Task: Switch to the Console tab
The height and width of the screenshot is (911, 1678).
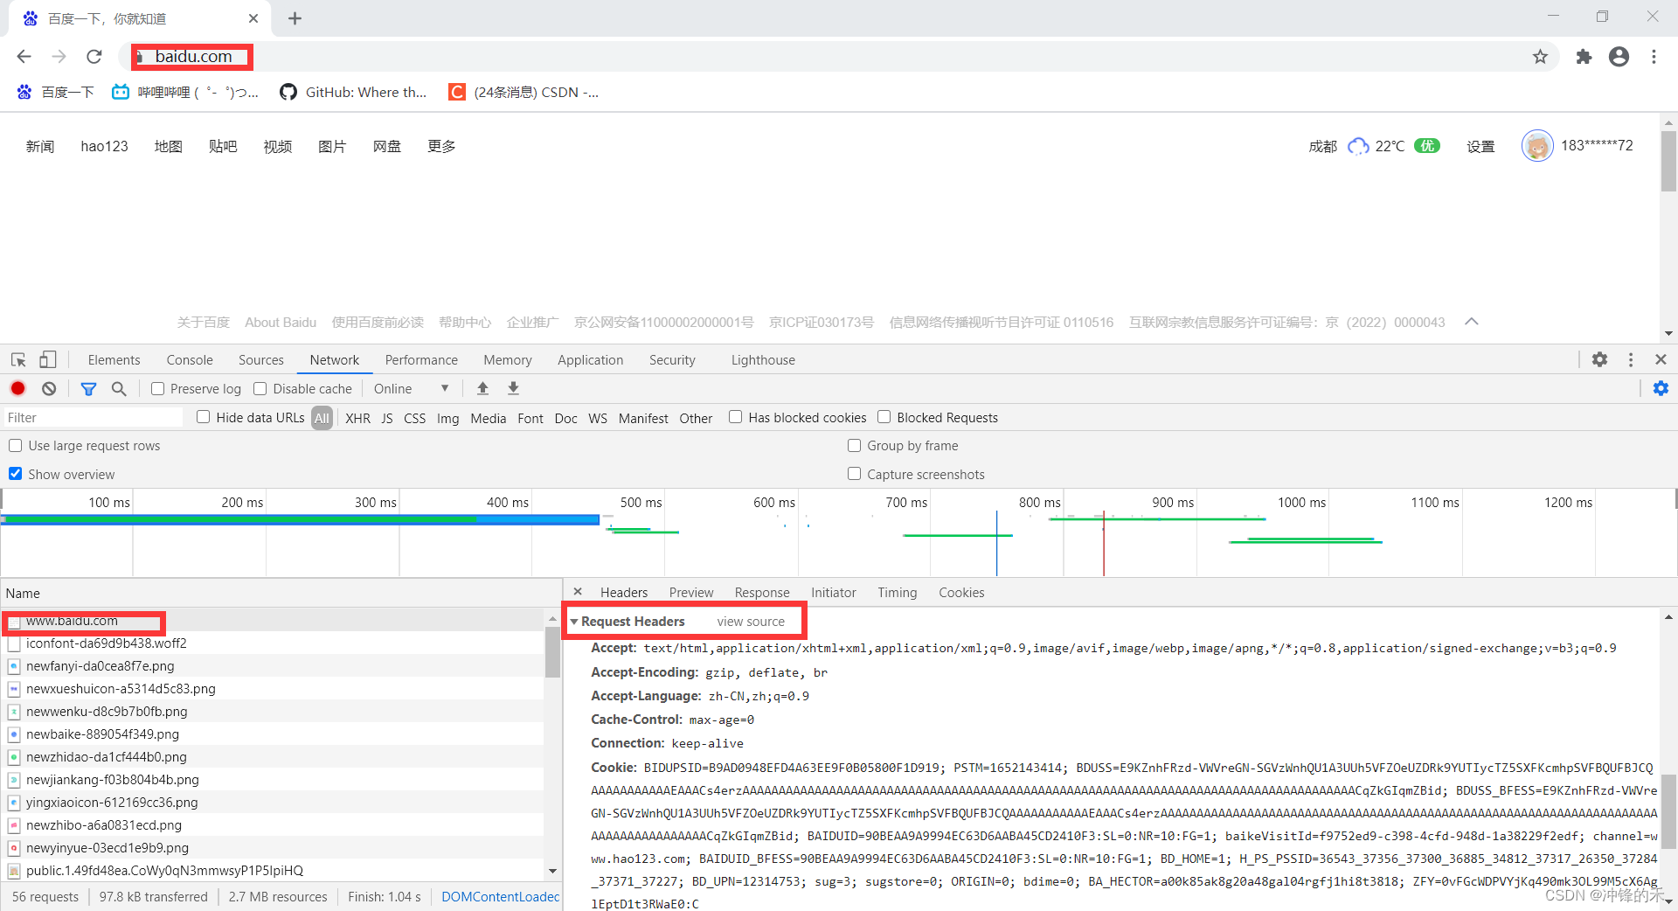Action: [189, 359]
